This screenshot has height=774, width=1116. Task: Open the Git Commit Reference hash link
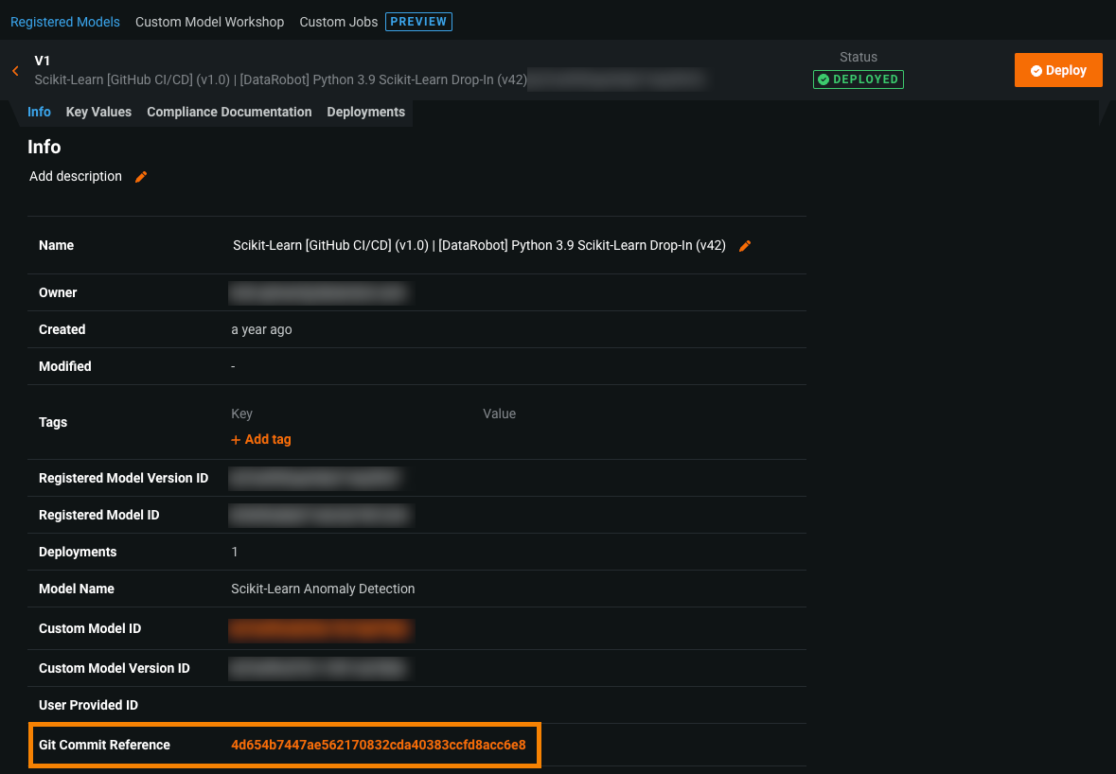pyautogui.click(x=379, y=745)
